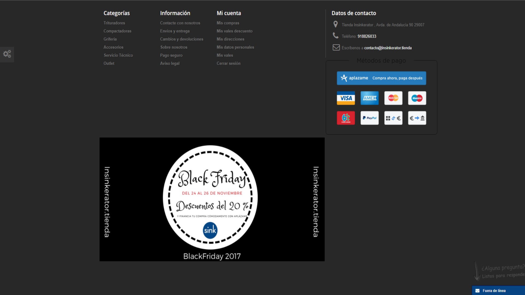The image size is (525, 295).
Task: Click the Euro 6000 payment icon
Action: (346, 118)
